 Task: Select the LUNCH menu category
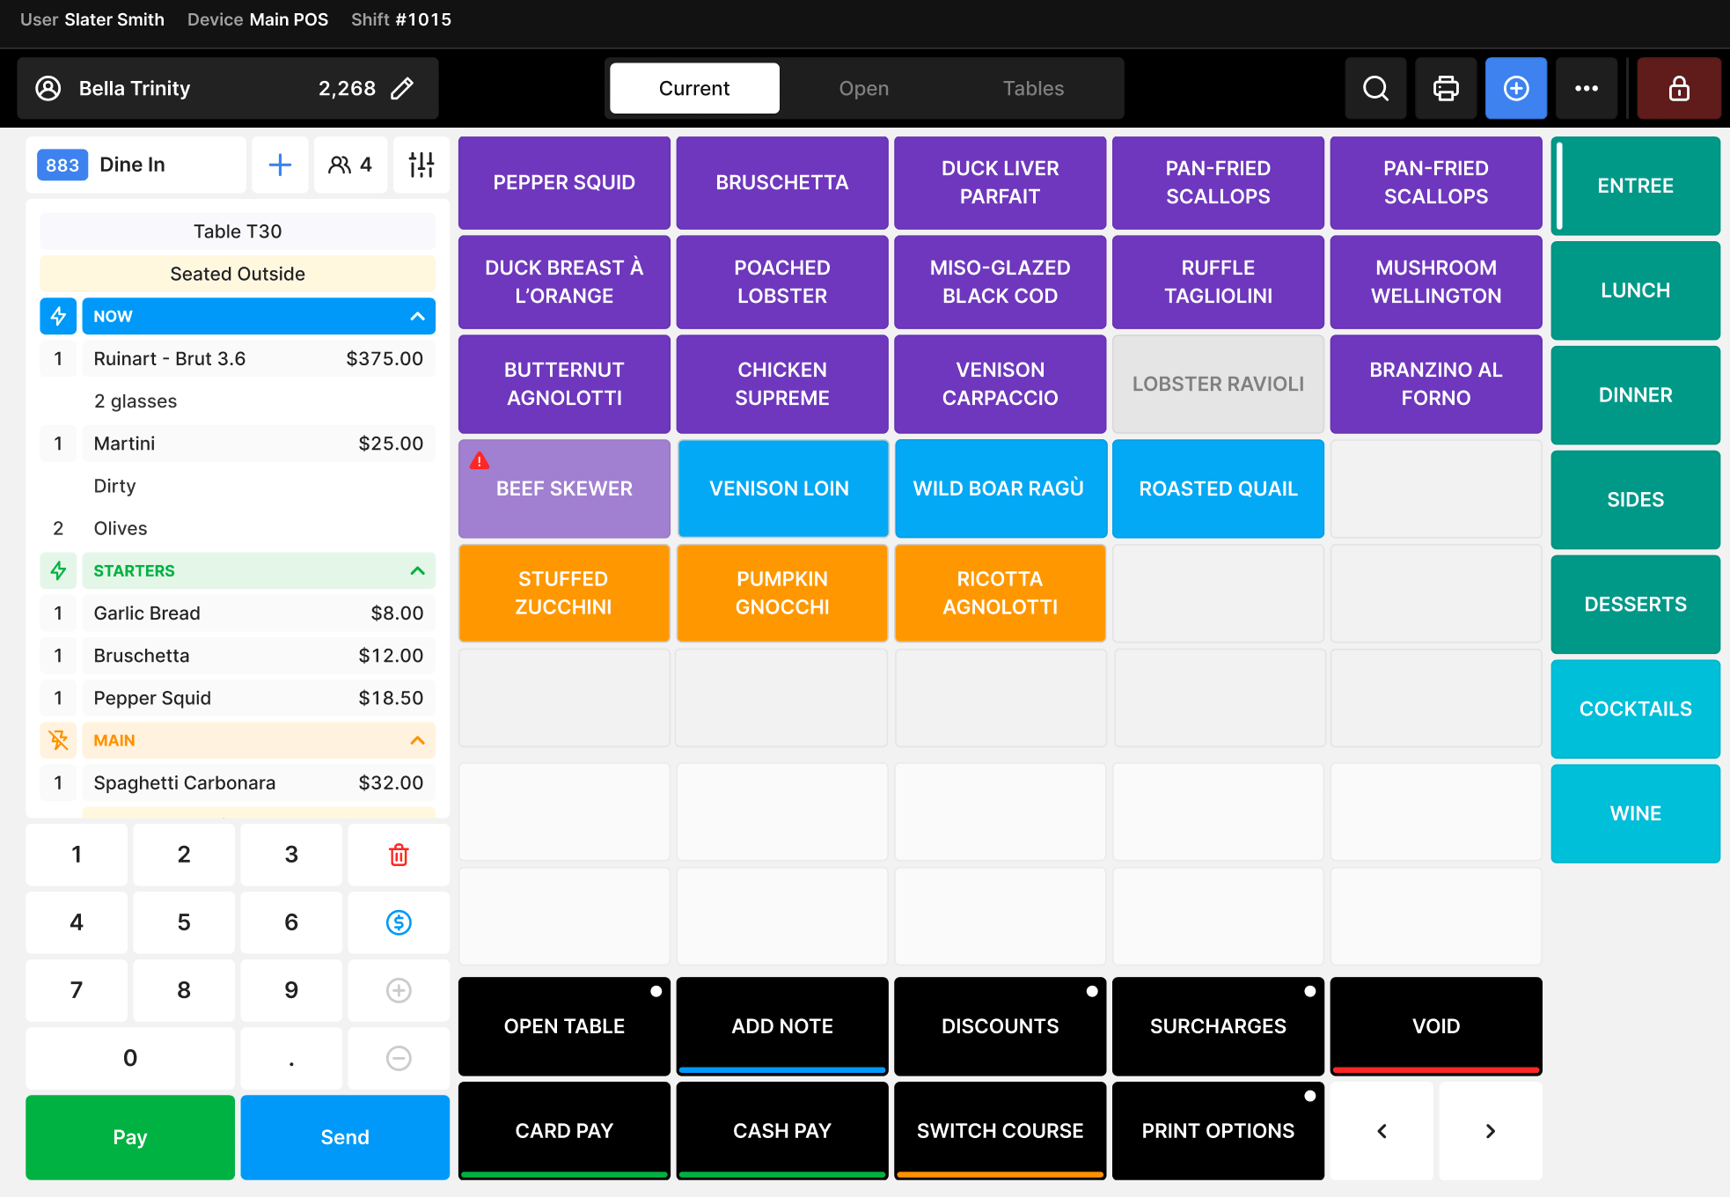(1635, 290)
